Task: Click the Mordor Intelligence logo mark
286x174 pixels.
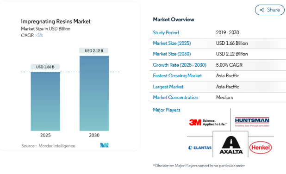Action: coord(104,145)
